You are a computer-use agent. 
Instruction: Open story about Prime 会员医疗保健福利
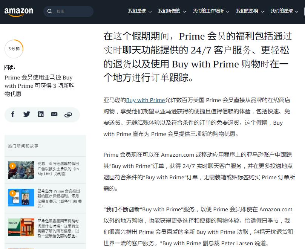[60, 199]
